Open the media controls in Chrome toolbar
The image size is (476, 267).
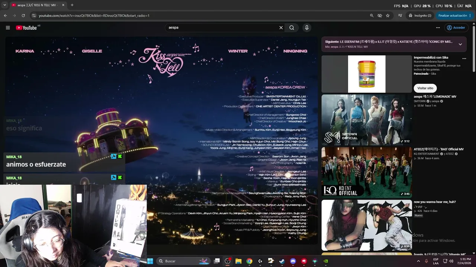400,16
